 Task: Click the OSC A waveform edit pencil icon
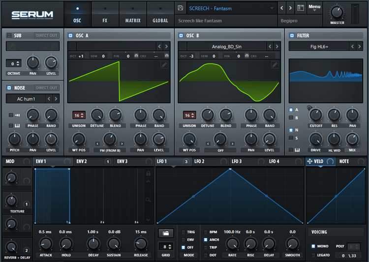pyautogui.click(x=164, y=65)
